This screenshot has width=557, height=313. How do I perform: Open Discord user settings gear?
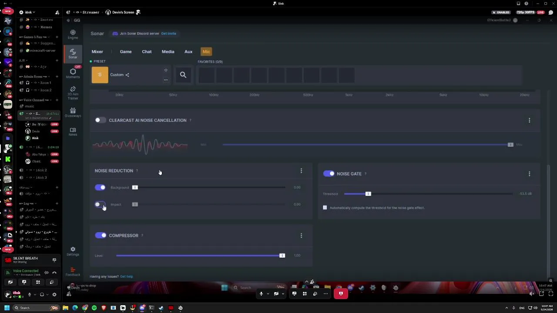pos(54,294)
